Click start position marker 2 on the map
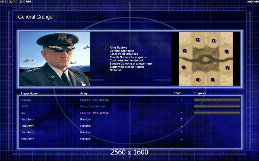This screenshot has height=161, width=259. pyautogui.click(x=227, y=68)
